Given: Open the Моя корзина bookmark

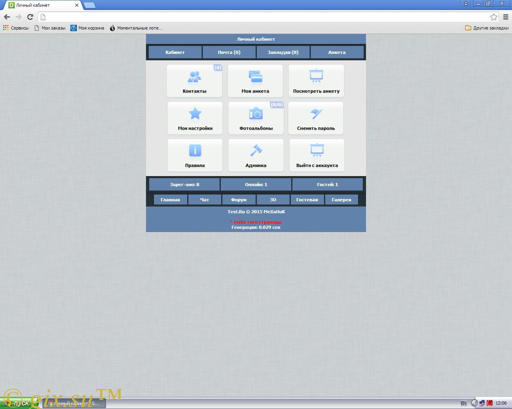Looking at the screenshot, I should point(88,28).
